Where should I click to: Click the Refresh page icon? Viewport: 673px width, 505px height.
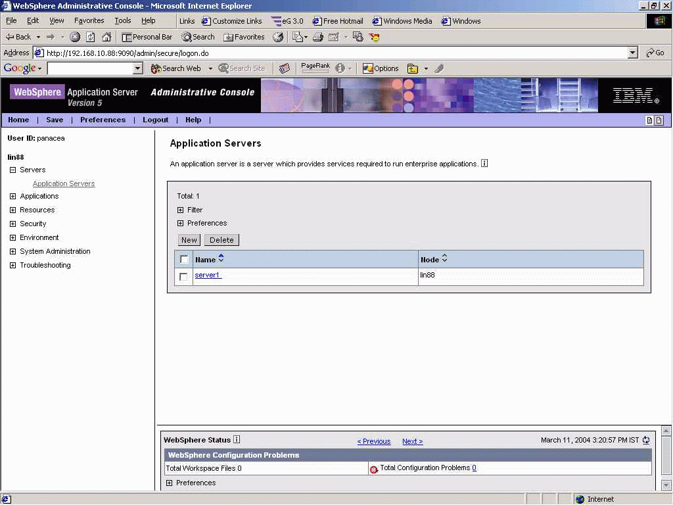point(91,37)
